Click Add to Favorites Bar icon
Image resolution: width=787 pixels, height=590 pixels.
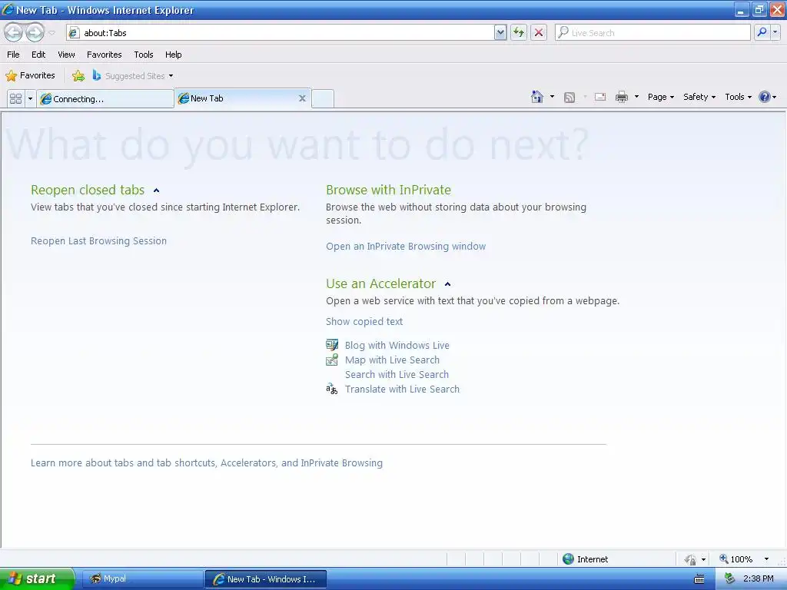point(78,76)
